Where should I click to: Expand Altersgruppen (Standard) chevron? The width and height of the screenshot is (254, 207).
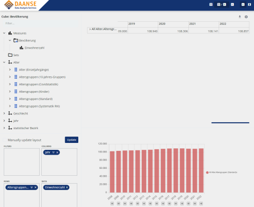click(10, 99)
